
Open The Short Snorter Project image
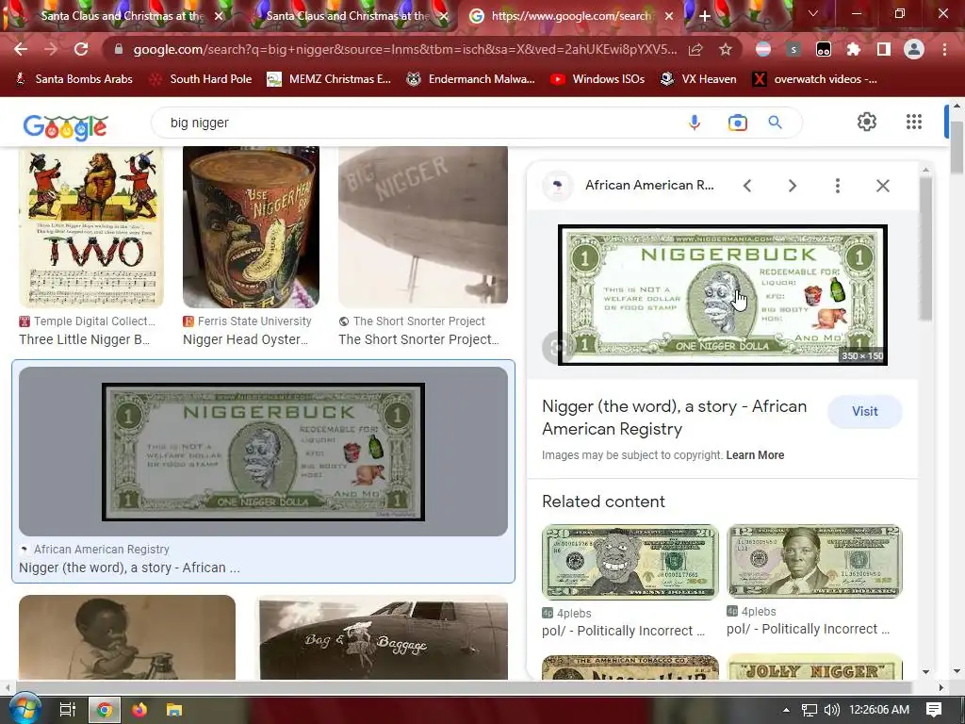tap(423, 226)
